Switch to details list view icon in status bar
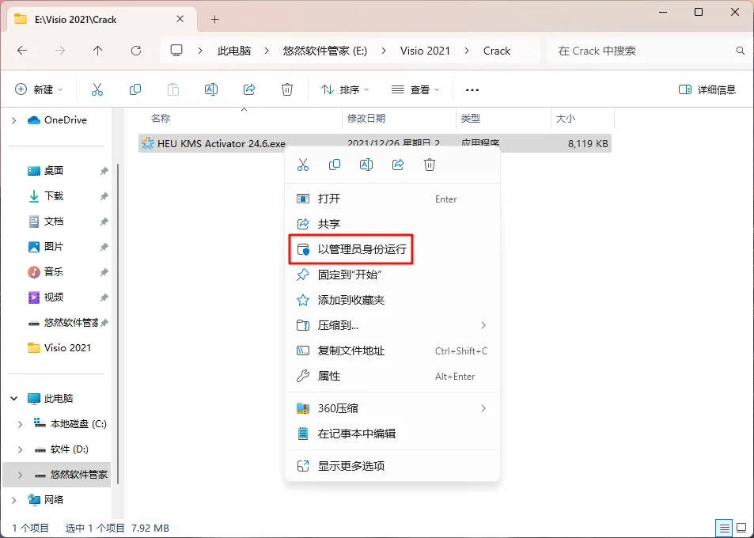The image size is (754, 538). [723, 529]
